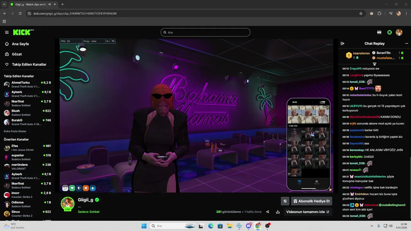
Task: Click Giigii_g streamer avatar with LIVE badge
Action: [68, 204]
